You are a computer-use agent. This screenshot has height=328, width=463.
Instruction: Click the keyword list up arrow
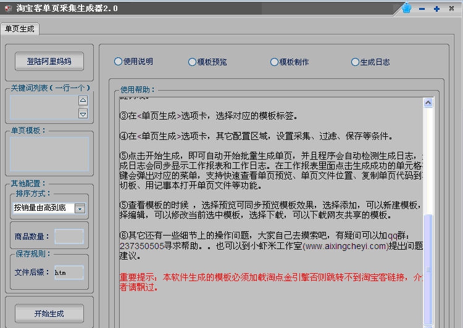83,100
